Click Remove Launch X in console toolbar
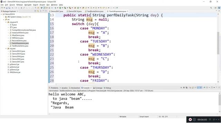The height and width of the screenshot is (124, 221). (184, 87)
